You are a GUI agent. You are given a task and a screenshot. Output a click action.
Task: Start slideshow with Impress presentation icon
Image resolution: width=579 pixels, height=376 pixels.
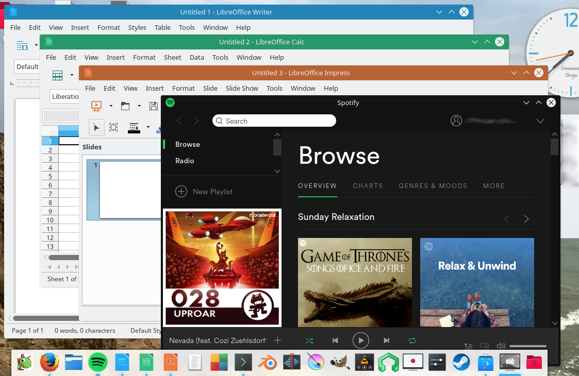[x=96, y=106]
